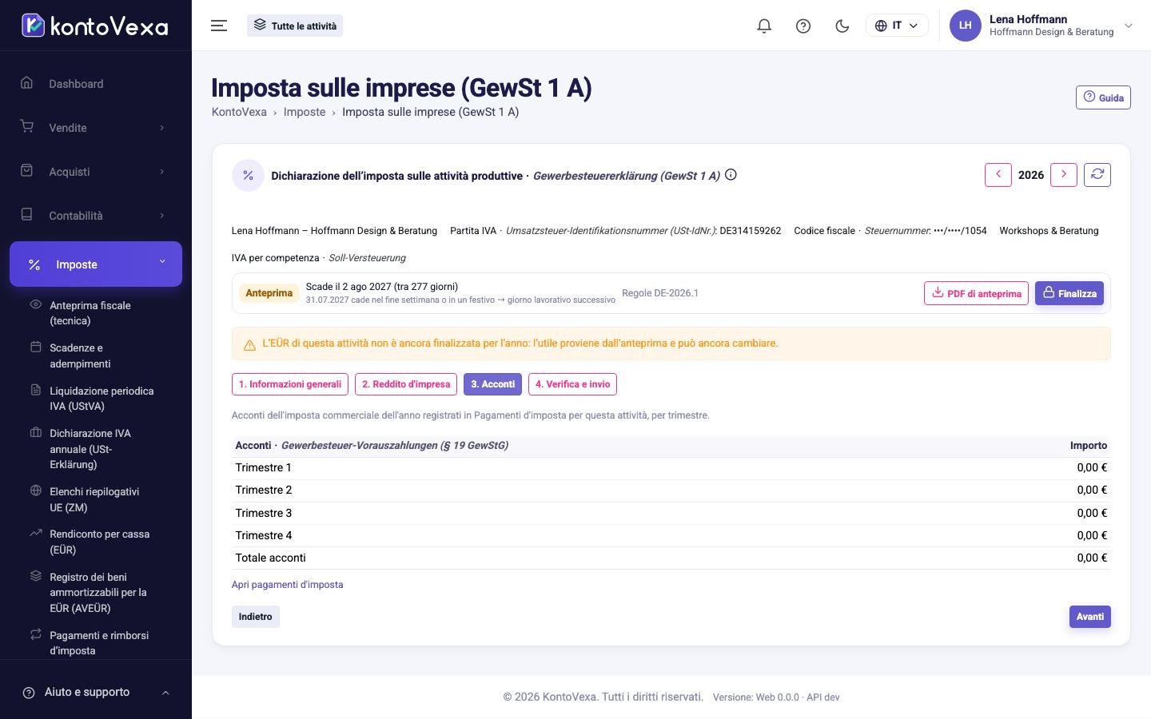Expand the Acquisti menu
Viewport: 1151px width, 719px height.
(96, 172)
